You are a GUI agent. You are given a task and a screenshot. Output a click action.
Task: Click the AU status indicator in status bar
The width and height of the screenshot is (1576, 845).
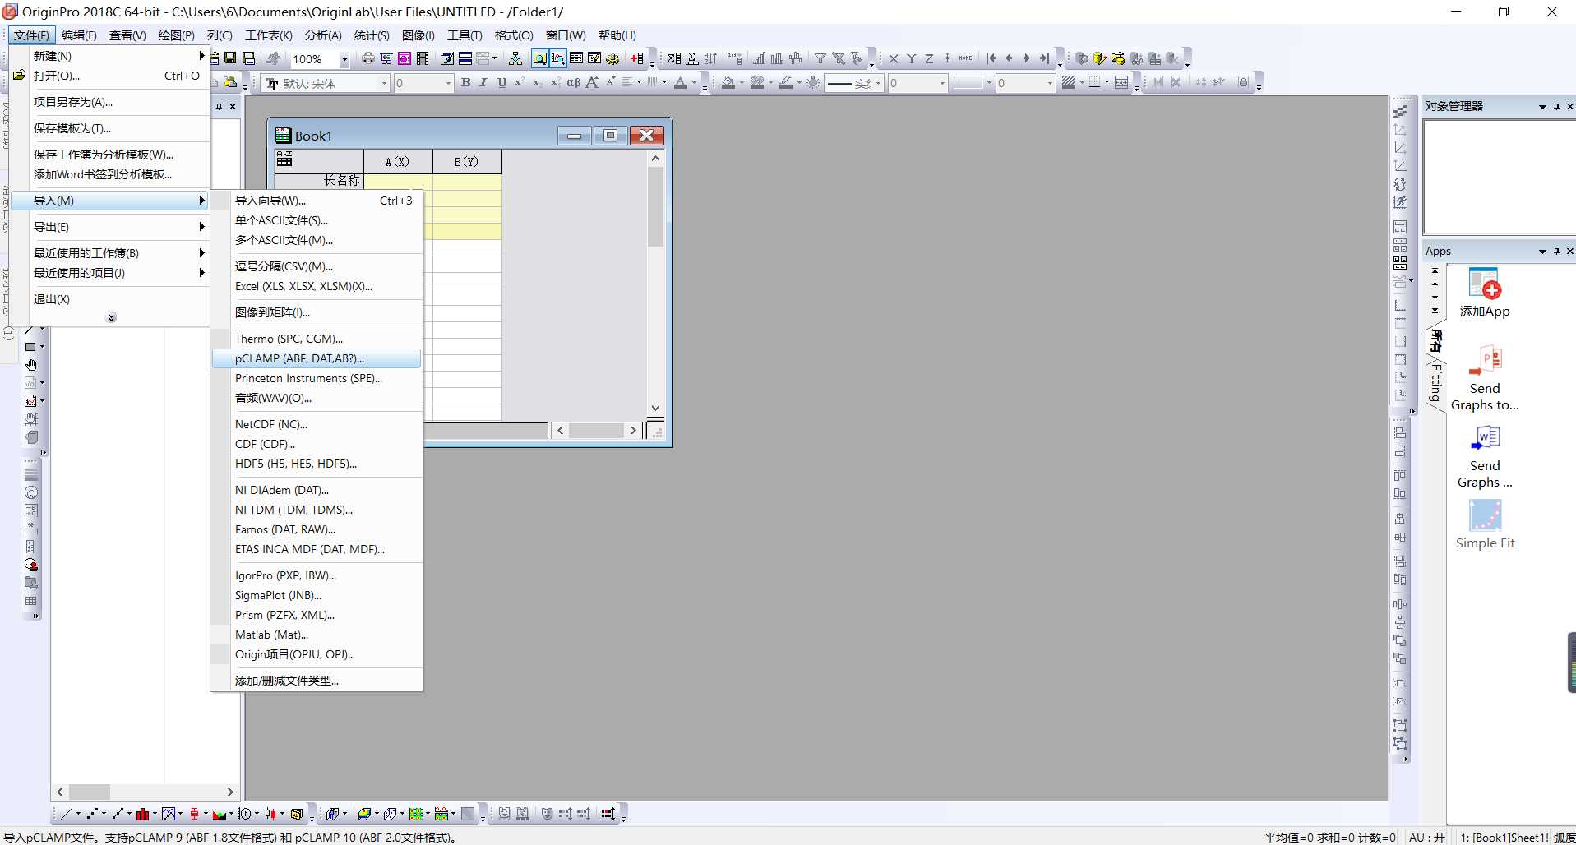click(1427, 838)
